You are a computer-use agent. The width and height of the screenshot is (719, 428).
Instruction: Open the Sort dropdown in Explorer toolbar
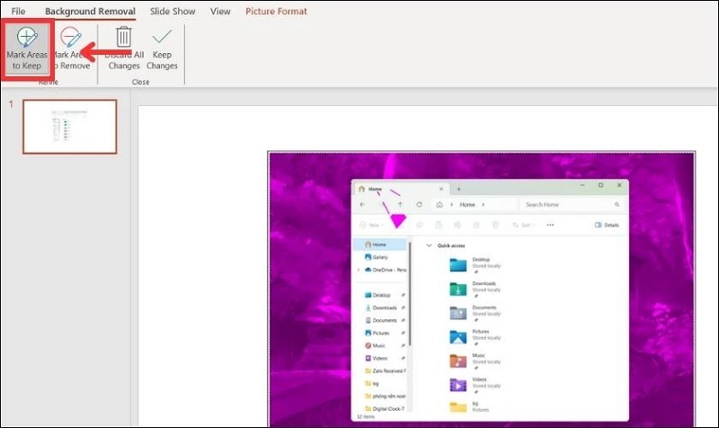(522, 225)
